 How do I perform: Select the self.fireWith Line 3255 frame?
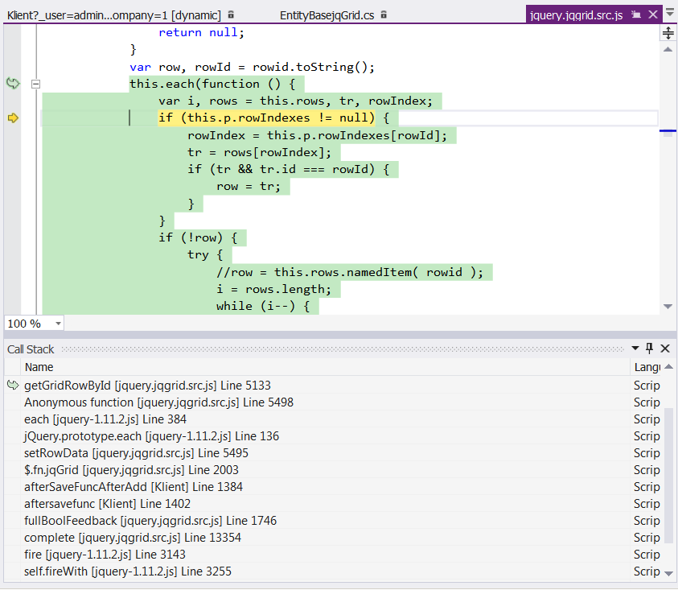point(128,571)
